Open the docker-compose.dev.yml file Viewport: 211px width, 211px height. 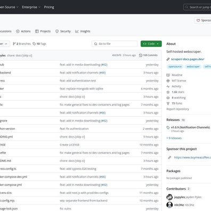coord(13,177)
